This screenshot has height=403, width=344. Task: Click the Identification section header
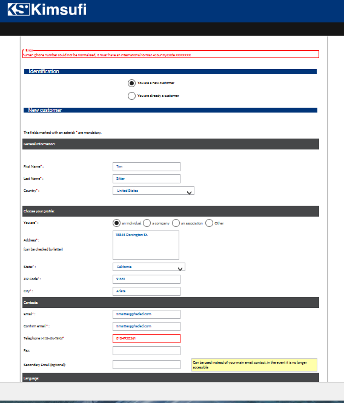click(x=170, y=71)
